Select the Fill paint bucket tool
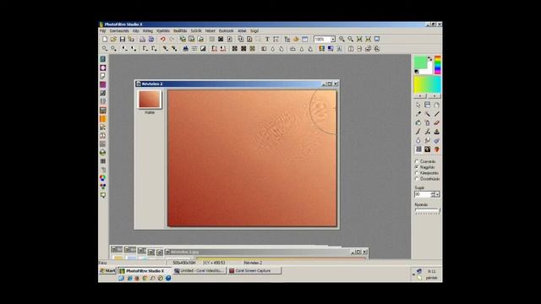Screen dimensions: 541x304 (x=418, y=122)
